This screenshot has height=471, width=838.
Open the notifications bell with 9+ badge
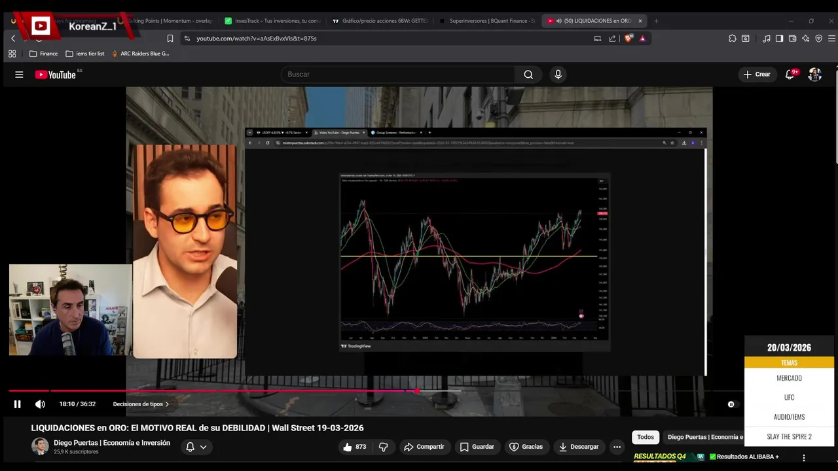tap(790, 75)
